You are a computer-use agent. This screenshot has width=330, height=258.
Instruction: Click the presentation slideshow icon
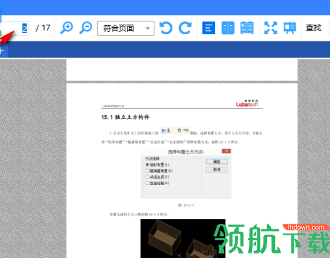click(x=290, y=28)
